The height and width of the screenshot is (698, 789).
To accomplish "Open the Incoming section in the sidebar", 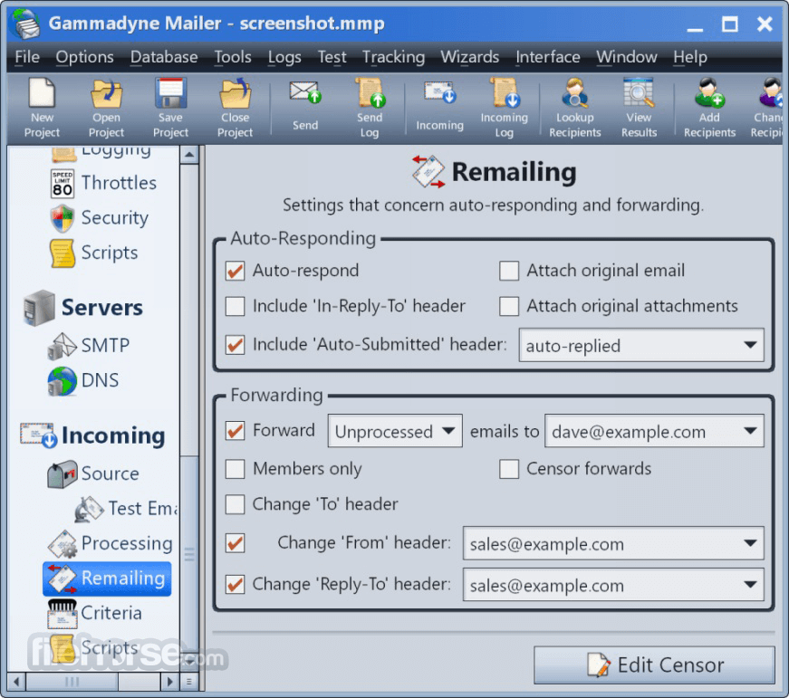I will click(x=92, y=435).
